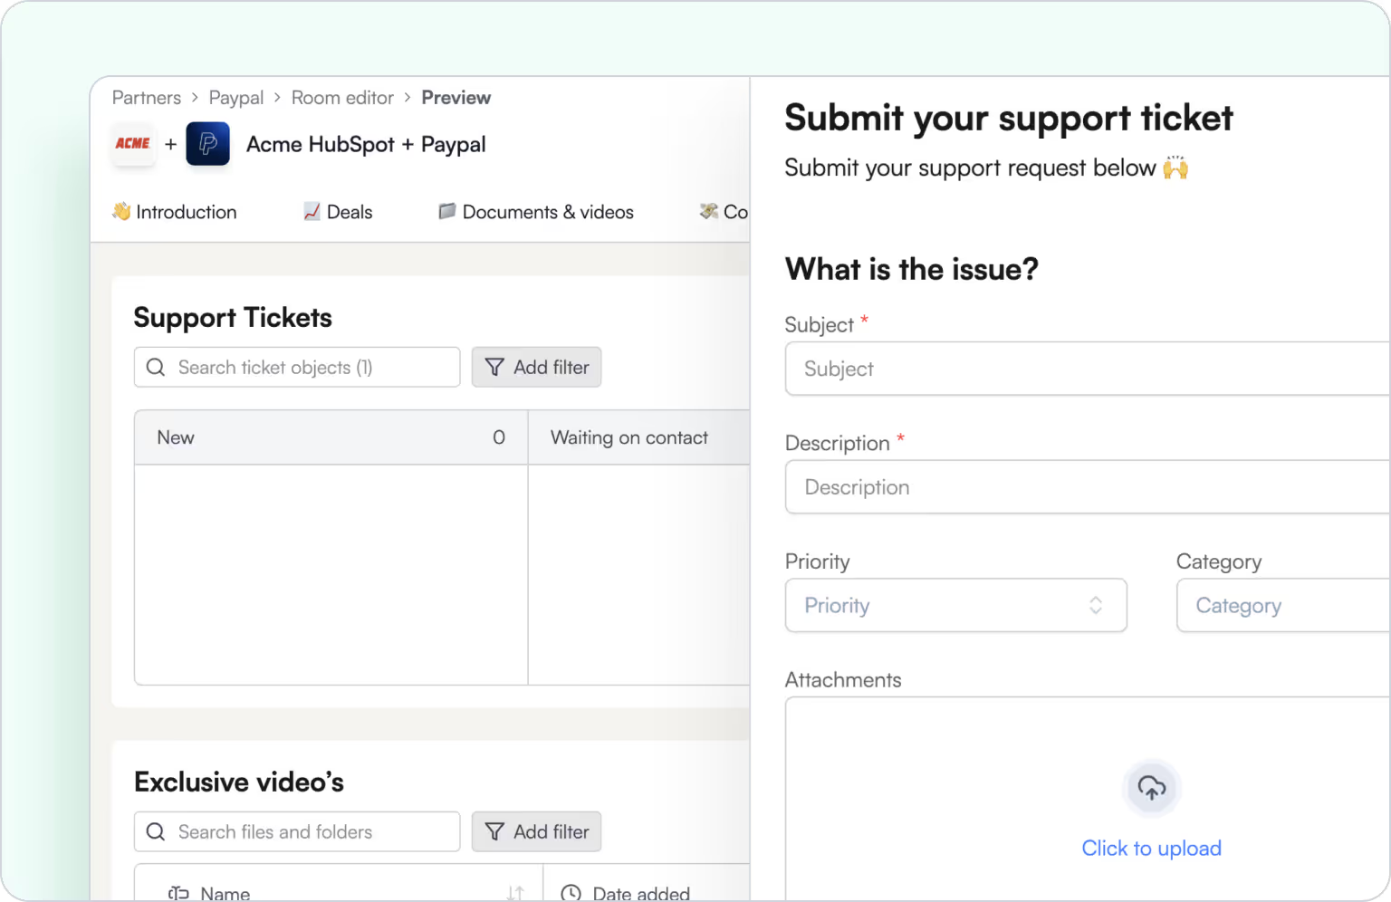Switch to the Introduction tab
This screenshot has height=902, width=1391.
[x=175, y=212]
